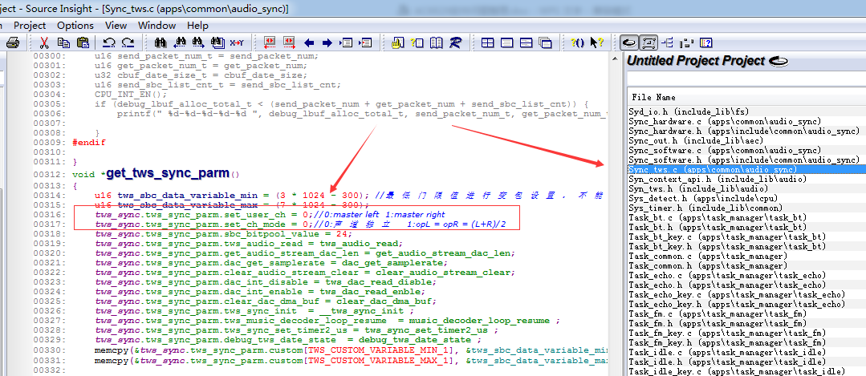This screenshot has height=376, width=866.
Task: Click the Browse Project Symbols hand icon
Action: tap(397, 42)
